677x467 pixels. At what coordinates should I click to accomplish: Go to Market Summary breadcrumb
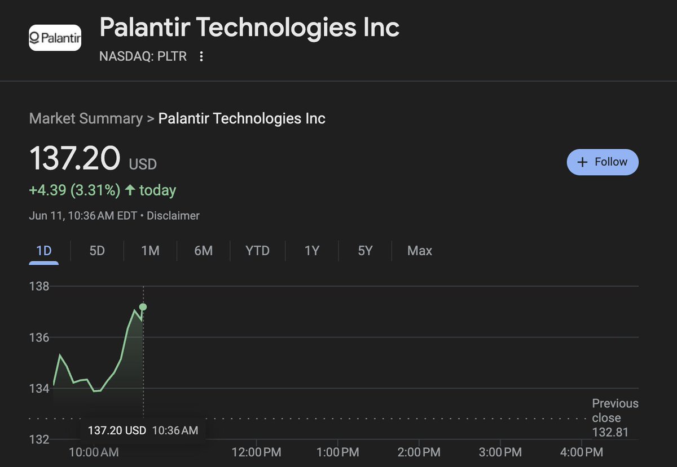pyautogui.click(x=86, y=119)
